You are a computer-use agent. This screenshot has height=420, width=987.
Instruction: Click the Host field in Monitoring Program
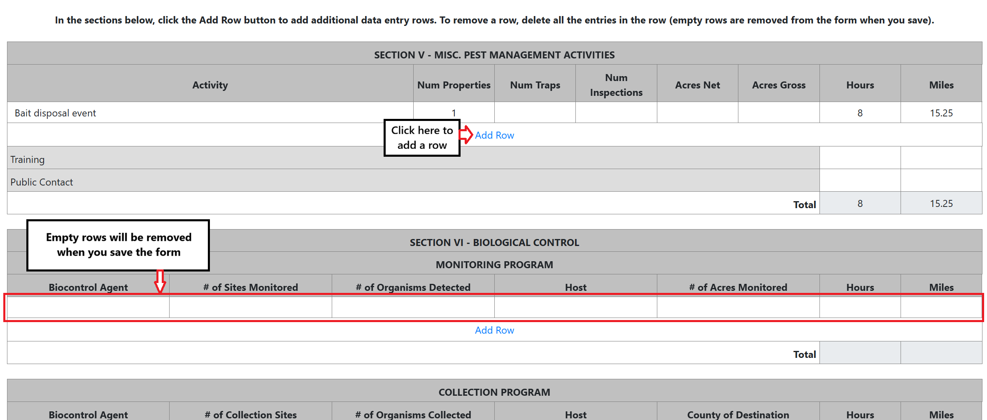575,307
